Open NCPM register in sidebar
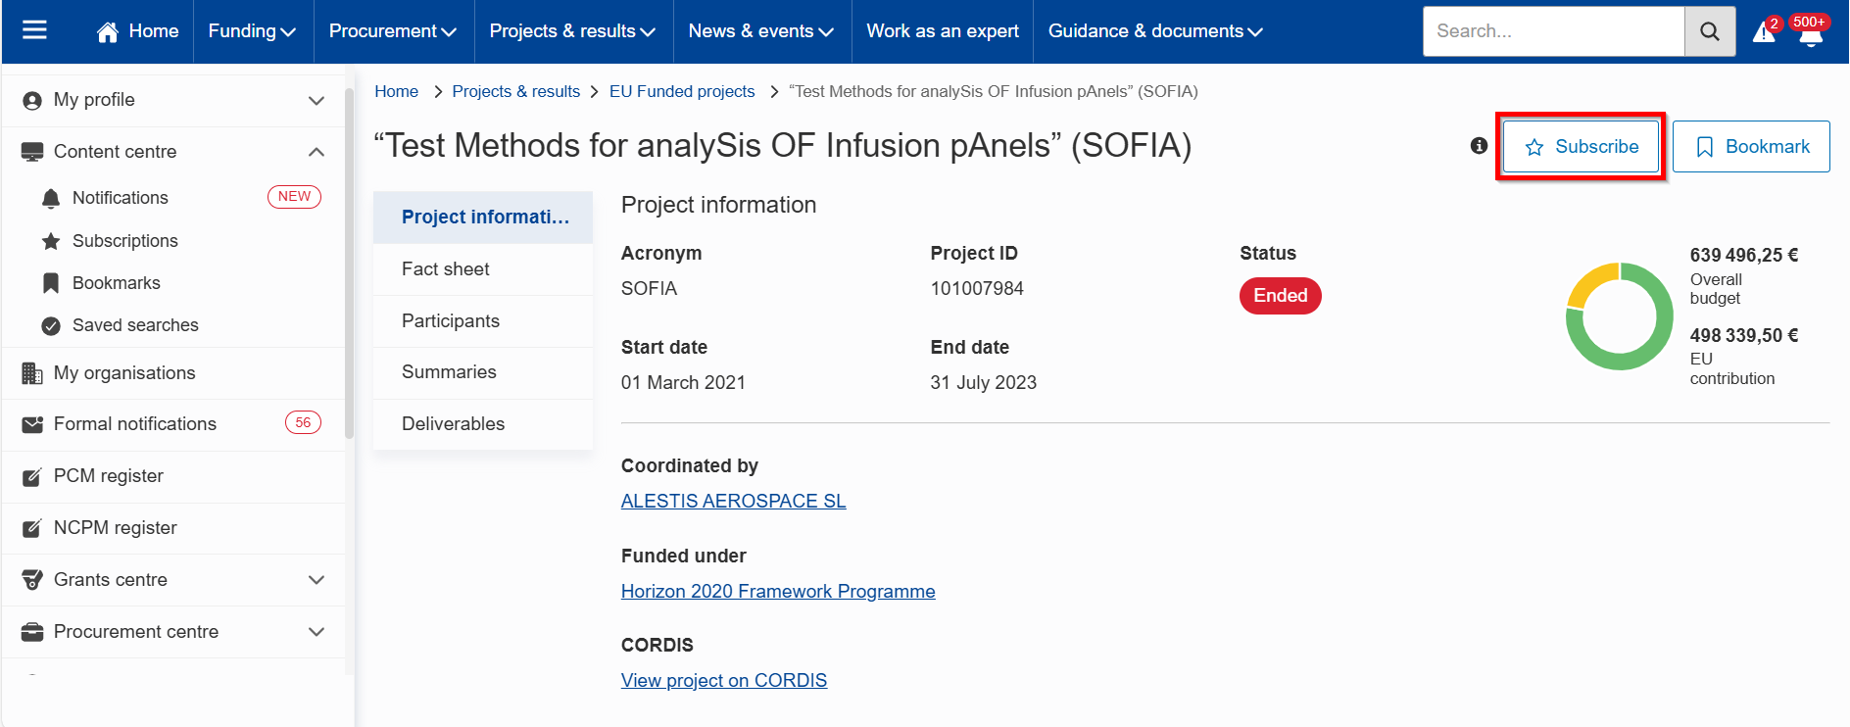 point(116,529)
